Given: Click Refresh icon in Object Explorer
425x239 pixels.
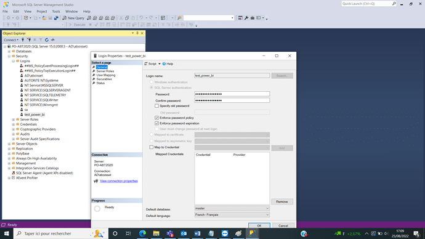Looking at the screenshot, I should pos(47,40).
